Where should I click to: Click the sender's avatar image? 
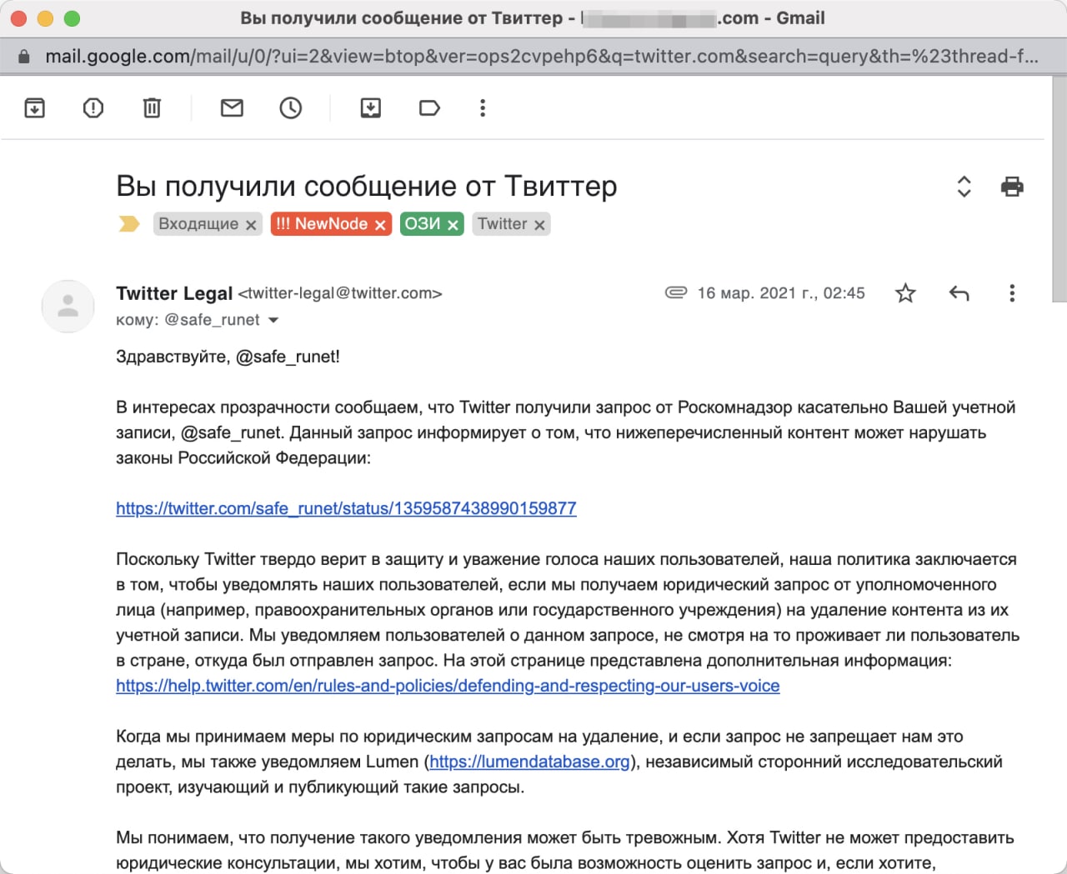click(x=68, y=306)
